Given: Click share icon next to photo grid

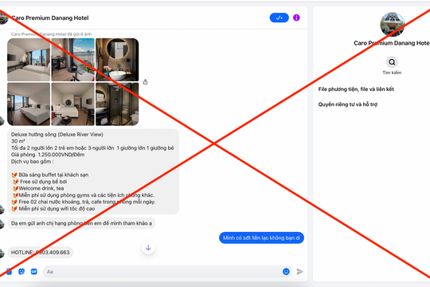Looking at the screenshot, I should [146, 82].
